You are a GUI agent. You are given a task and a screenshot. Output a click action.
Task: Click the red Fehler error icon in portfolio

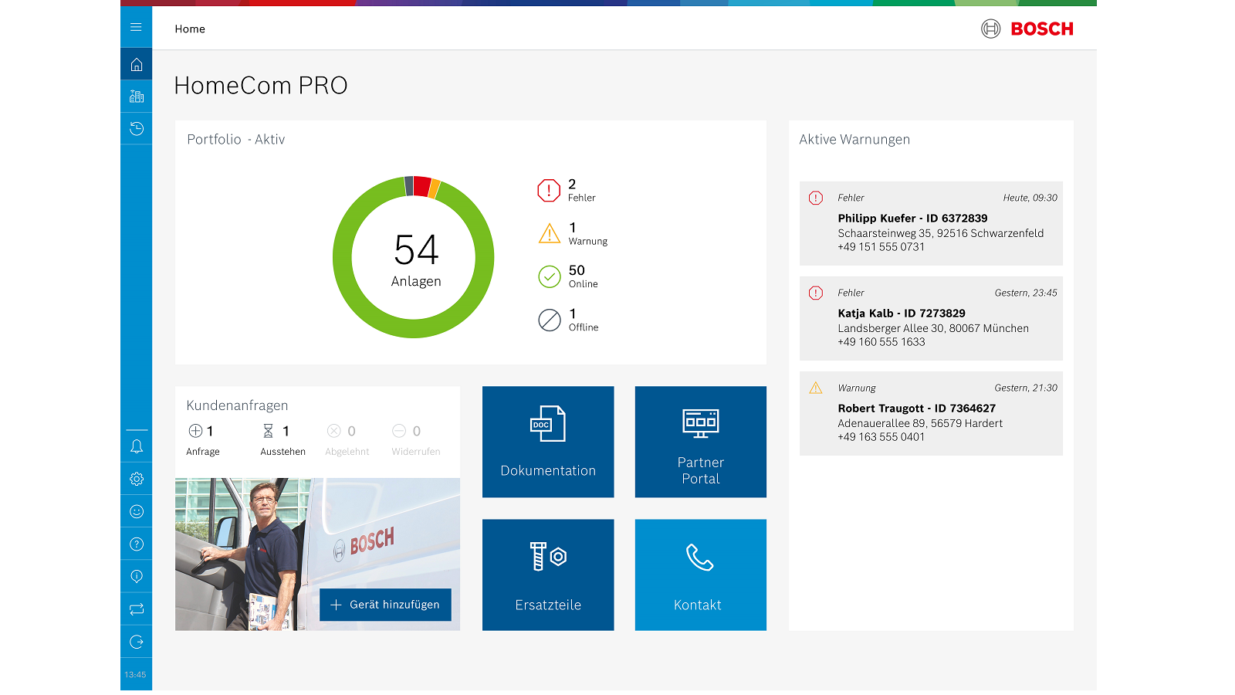point(549,190)
